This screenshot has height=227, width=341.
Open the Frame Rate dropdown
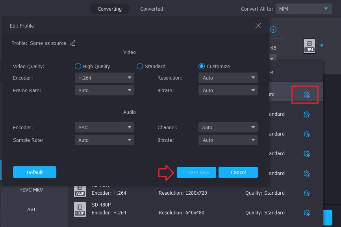pos(104,91)
